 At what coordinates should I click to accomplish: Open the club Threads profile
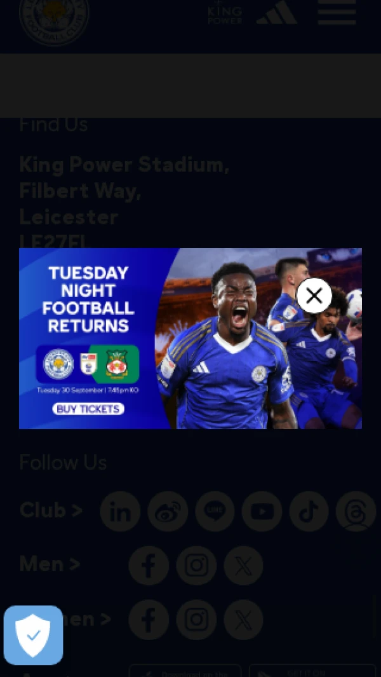pyautogui.click(x=356, y=511)
